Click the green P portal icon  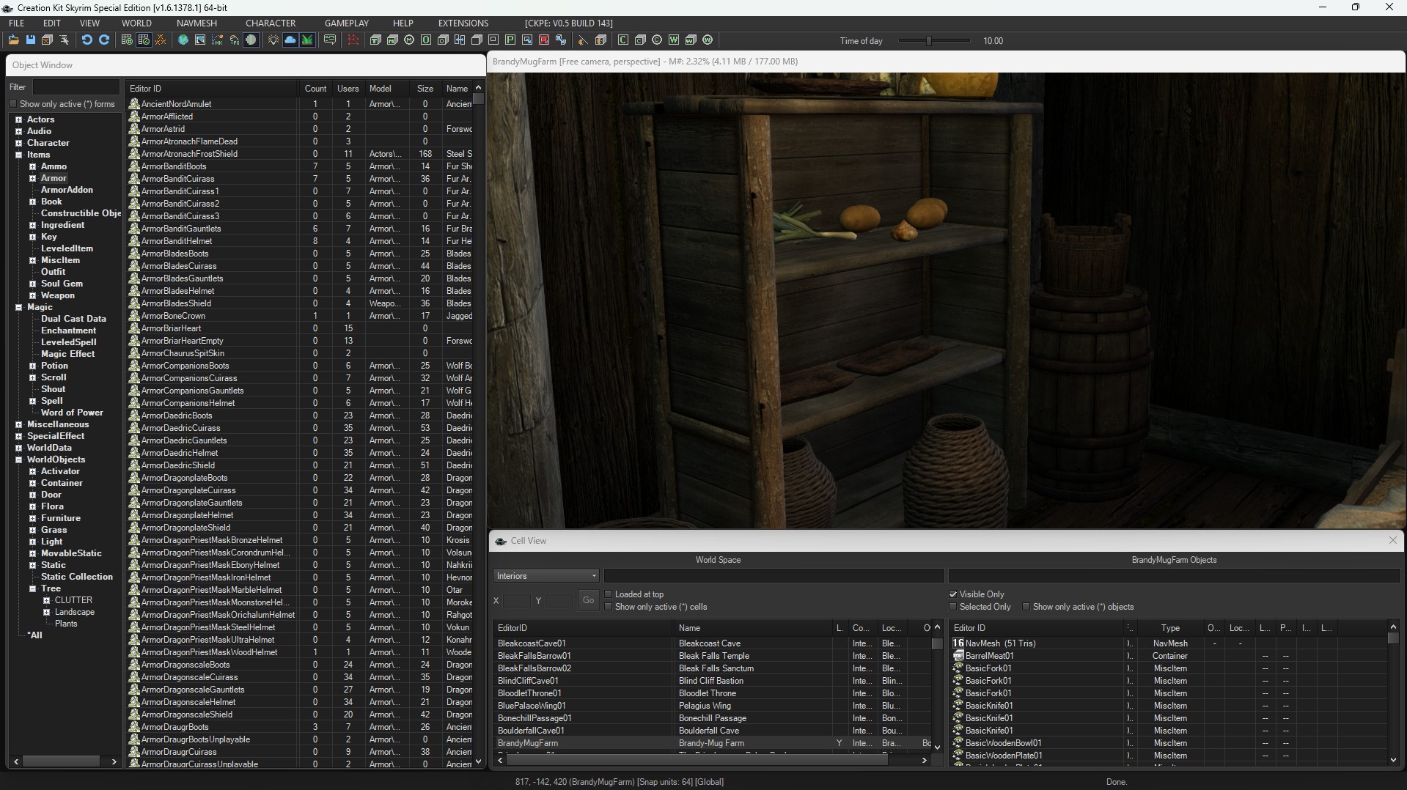point(510,40)
